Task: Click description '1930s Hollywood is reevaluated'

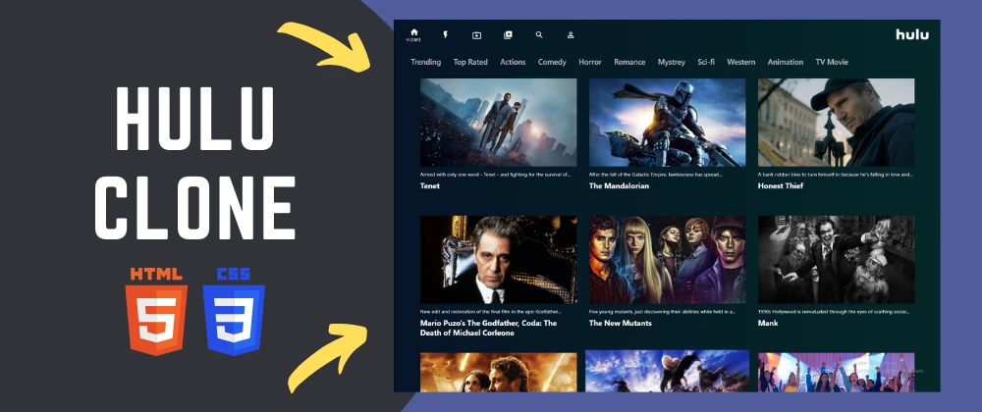Action: click(833, 311)
